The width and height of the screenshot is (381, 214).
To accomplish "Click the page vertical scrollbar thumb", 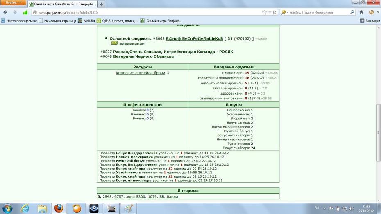I will coord(378,133).
